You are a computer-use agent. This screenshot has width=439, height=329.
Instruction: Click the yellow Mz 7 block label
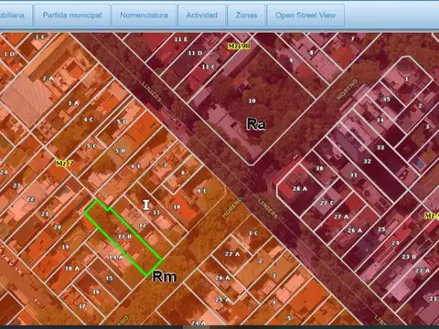(65, 164)
